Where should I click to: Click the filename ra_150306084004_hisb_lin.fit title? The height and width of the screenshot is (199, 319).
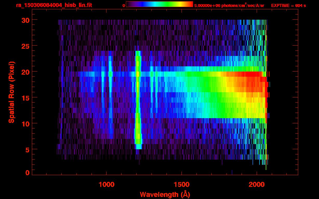point(54,5)
